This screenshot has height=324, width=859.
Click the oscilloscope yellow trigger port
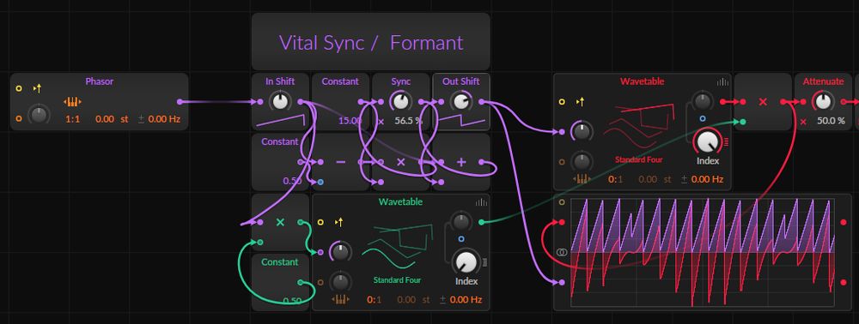(562, 202)
